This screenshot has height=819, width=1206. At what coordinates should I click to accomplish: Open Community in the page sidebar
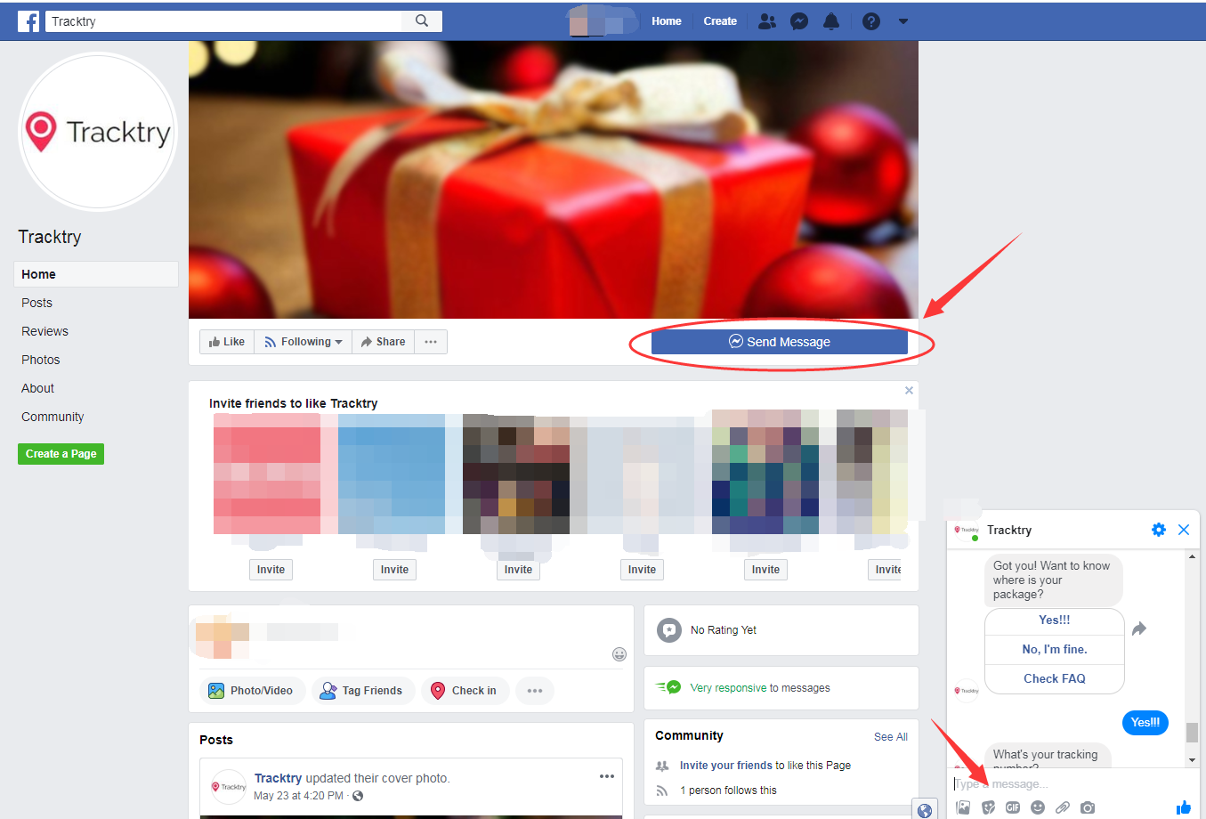coord(53,417)
